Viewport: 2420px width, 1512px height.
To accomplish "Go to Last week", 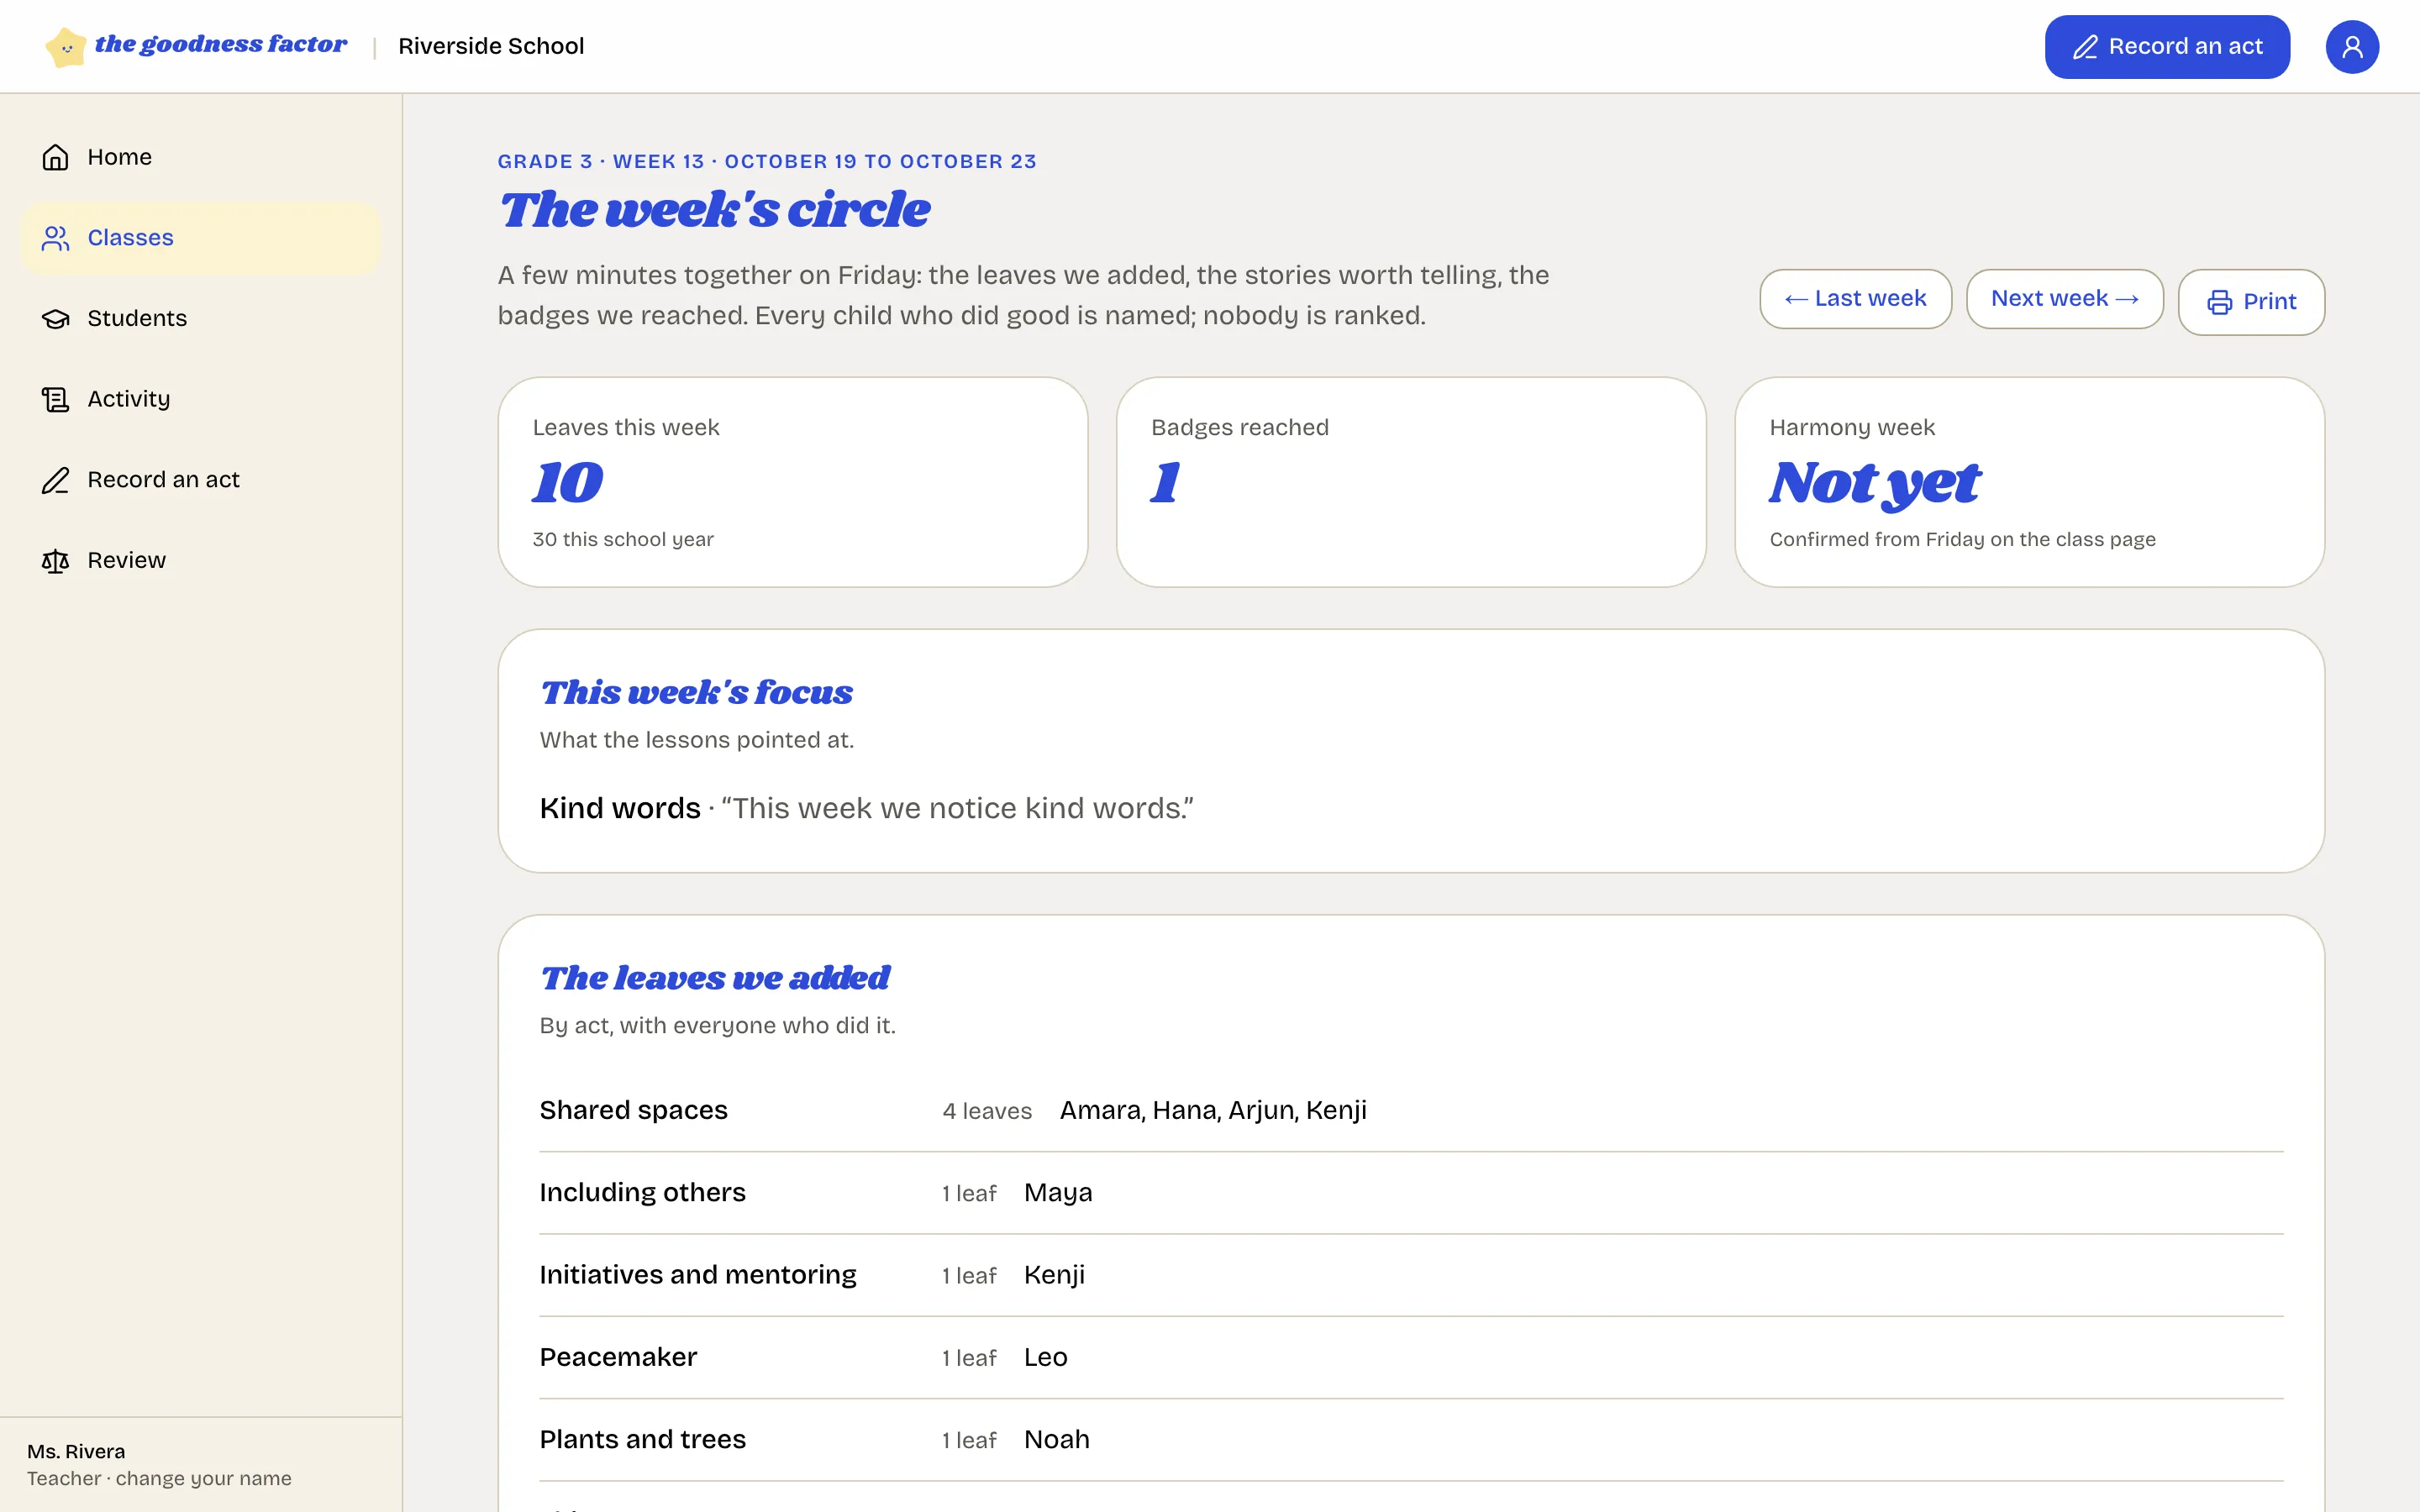I will 1855,299.
